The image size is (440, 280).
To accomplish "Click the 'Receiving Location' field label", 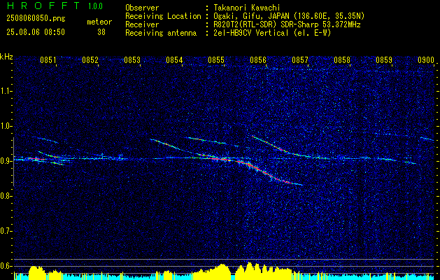I will click(163, 16).
